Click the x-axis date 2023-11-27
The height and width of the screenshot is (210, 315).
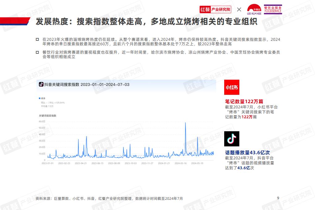(147, 163)
